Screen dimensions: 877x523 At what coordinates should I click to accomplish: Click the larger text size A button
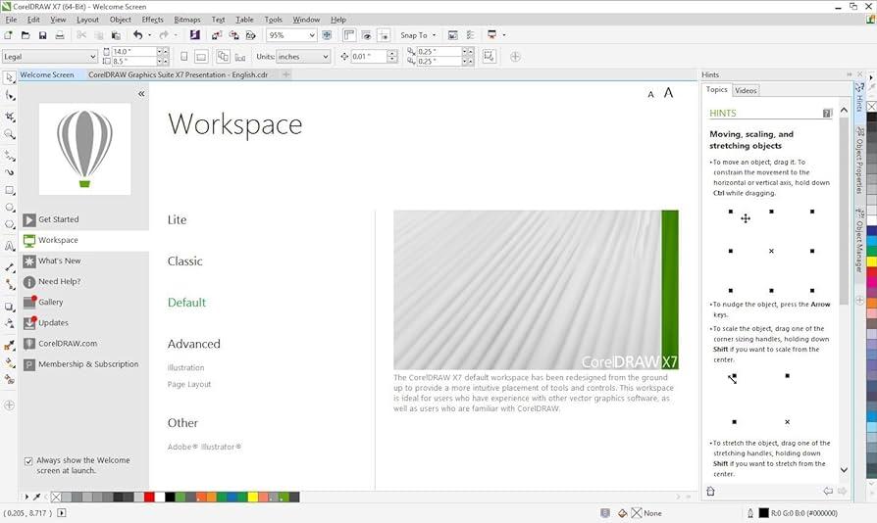click(668, 93)
